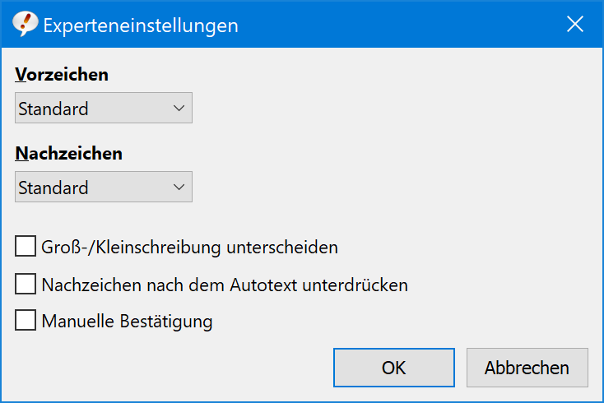Screen dimensions: 604x403
Task: Click the Experteneinstellungen title text
Action: [x=141, y=25]
